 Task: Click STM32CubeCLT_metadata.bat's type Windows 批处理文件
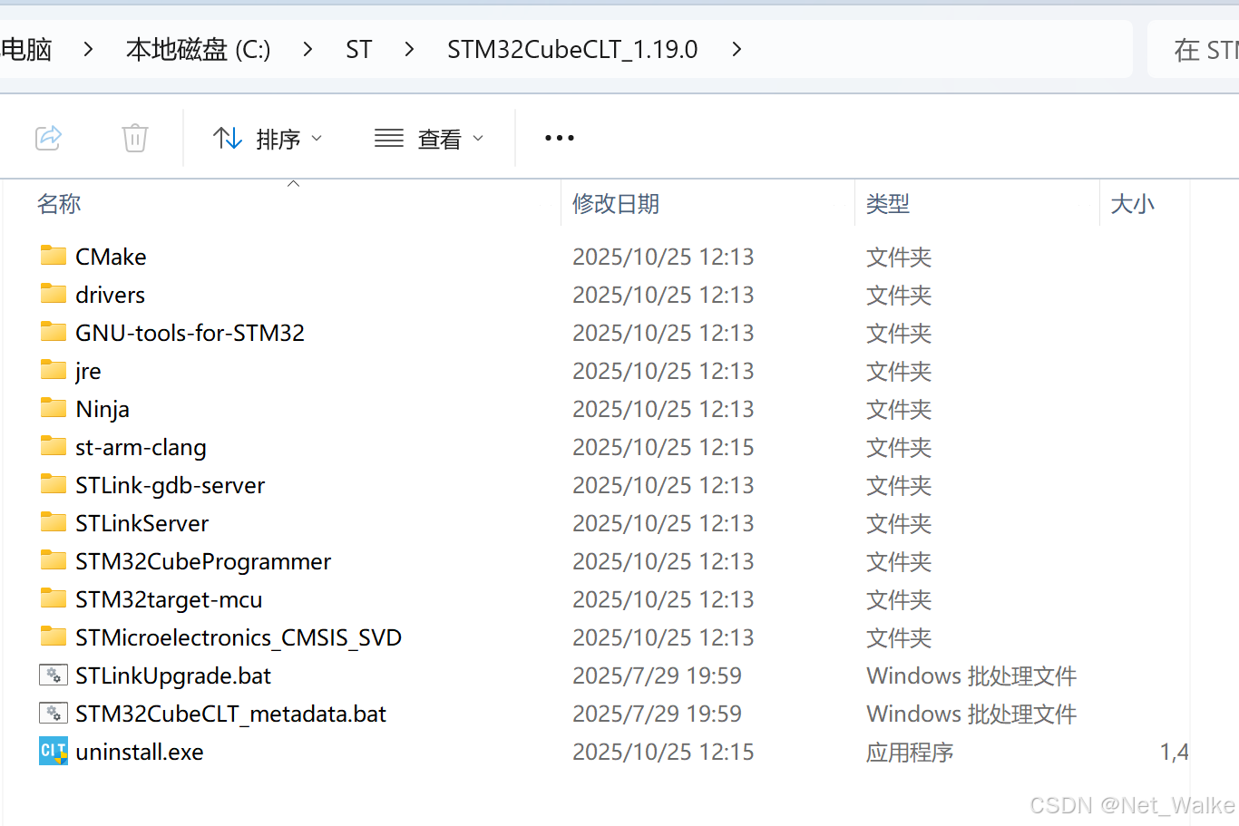[x=971, y=714]
